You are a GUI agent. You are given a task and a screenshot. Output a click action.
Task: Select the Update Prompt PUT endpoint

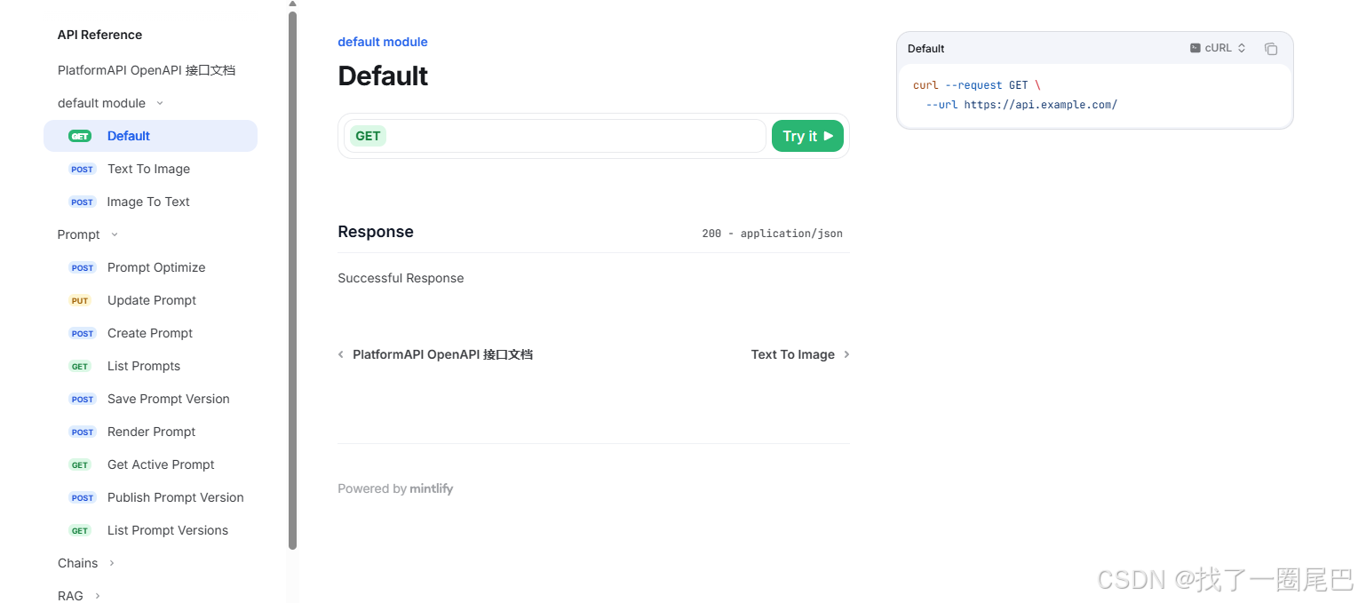(x=151, y=300)
